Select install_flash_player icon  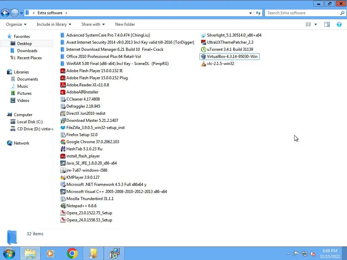63,156
